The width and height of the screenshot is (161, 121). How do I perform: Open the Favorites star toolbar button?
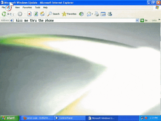click(69, 14)
